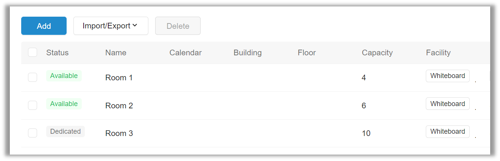Open the Import/Export dropdown
Image resolution: width=500 pixels, height=161 pixels.
(111, 26)
